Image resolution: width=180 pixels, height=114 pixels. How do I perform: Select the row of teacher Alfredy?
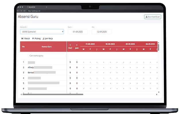89,67
